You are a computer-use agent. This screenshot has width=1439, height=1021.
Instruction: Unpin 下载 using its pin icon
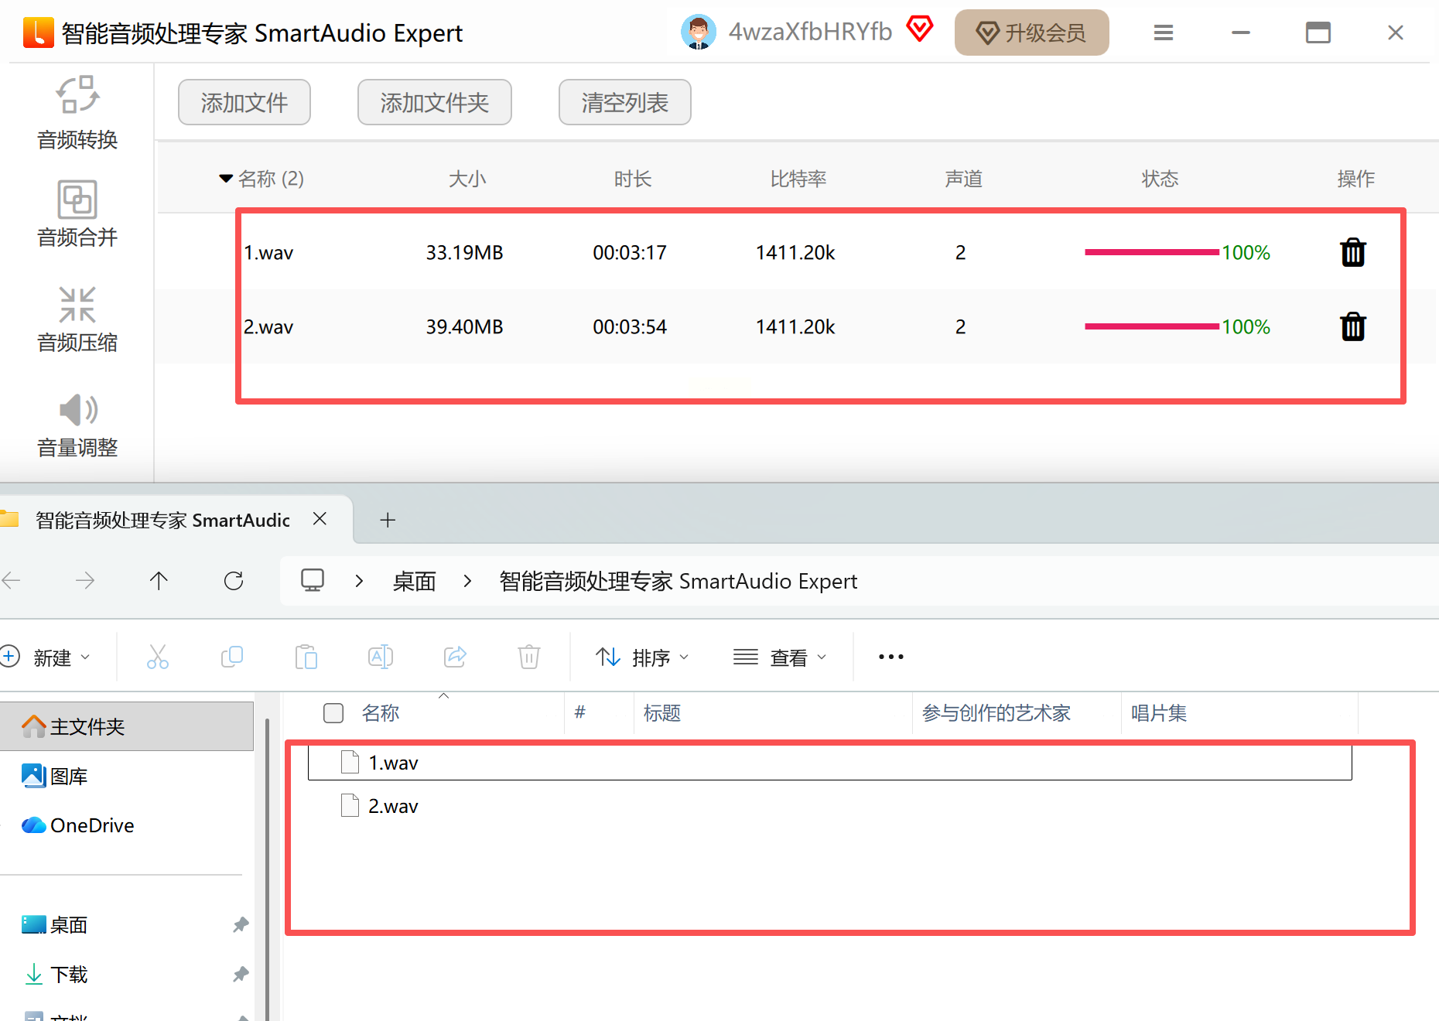point(241,974)
